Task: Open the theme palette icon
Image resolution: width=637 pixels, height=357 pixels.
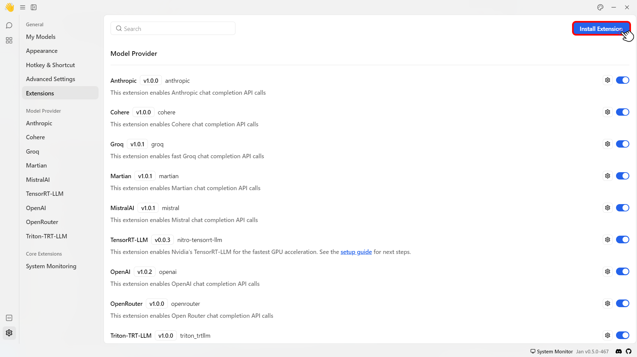Action: tap(600, 7)
